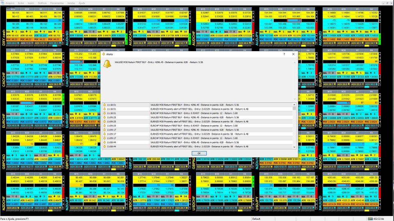The image size is (394, 221).
Task: Click the bell icon of the 11:09:25 XAUUSD alert row
Action: [x=105, y=117]
